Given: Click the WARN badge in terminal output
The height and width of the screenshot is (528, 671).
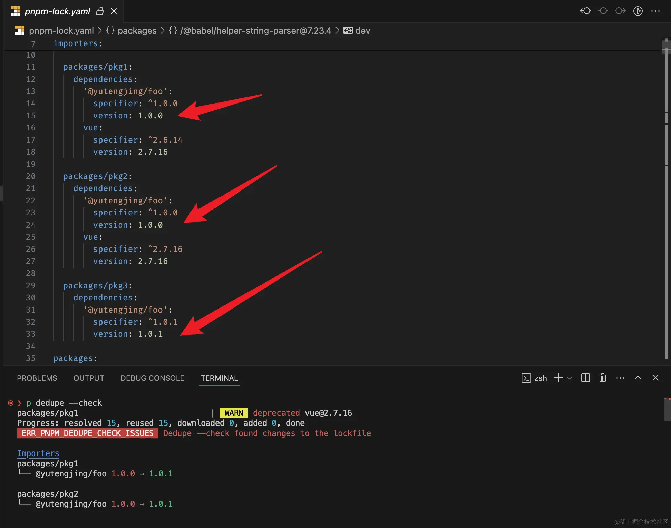Looking at the screenshot, I should point(234,413).
